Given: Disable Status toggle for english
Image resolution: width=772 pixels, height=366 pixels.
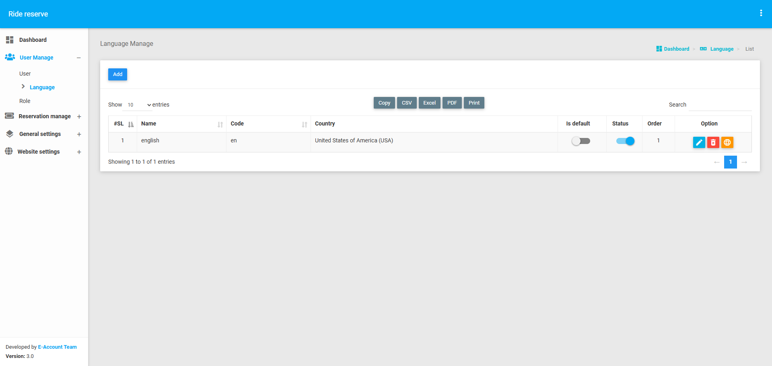Looking at the screenshot, I should coord(625,141).
